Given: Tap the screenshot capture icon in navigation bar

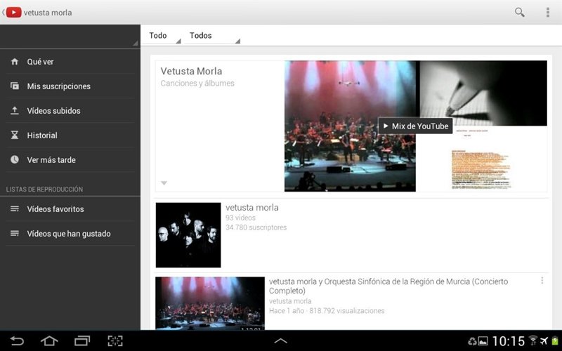Looking at the screenshot, I should pos(115,341).
